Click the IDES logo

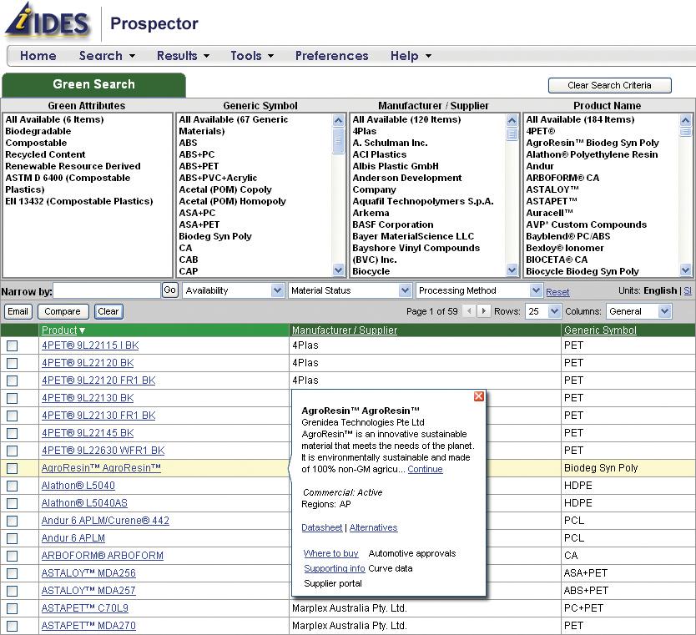[48, 22]
